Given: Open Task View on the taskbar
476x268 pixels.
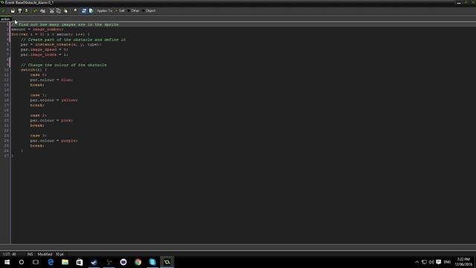Looking at the screenshot, I should point(36,262).
